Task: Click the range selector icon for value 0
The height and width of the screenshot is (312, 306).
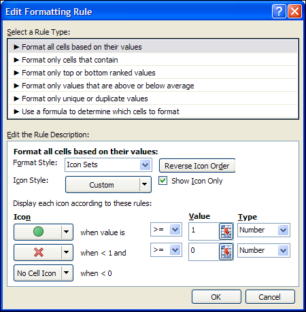Action: (226, 252)
